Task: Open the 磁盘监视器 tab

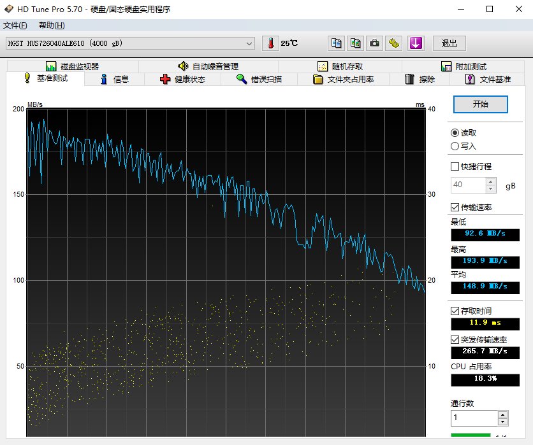Action: click(73, 66)
